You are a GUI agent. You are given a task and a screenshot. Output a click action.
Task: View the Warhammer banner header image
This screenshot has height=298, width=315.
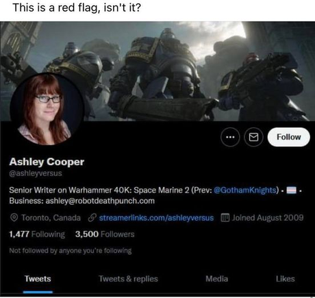[x=157, y=71]
